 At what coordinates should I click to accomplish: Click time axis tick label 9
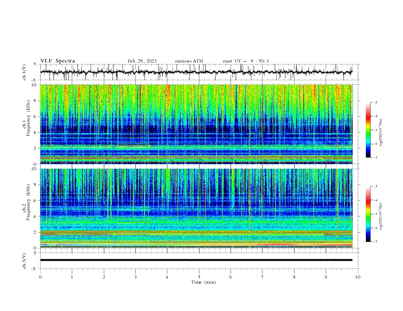coord(326,277)
